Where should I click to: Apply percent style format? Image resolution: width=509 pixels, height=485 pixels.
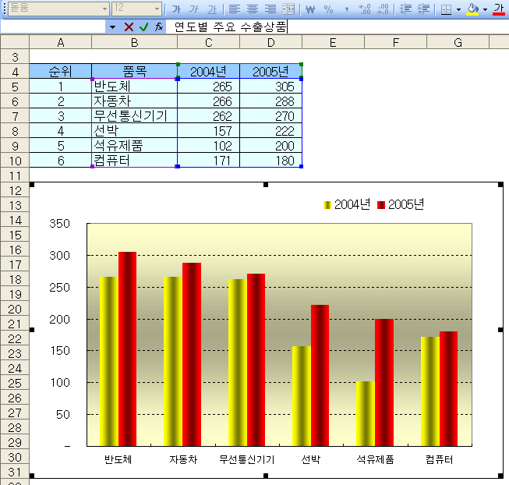click(328, 9)
